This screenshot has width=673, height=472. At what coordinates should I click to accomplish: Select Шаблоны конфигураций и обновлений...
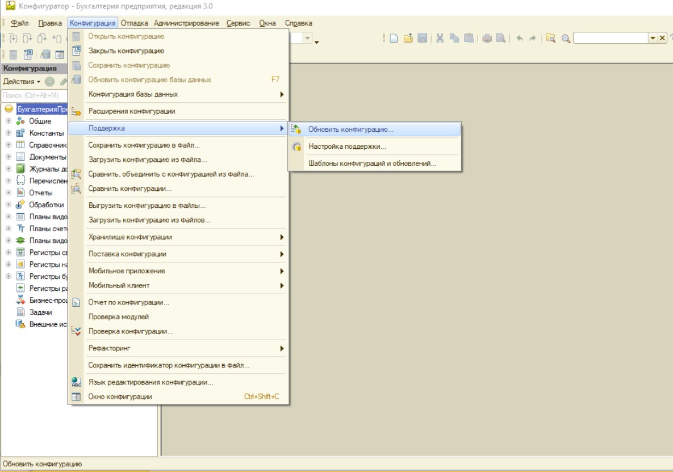[x=375, y=164]
